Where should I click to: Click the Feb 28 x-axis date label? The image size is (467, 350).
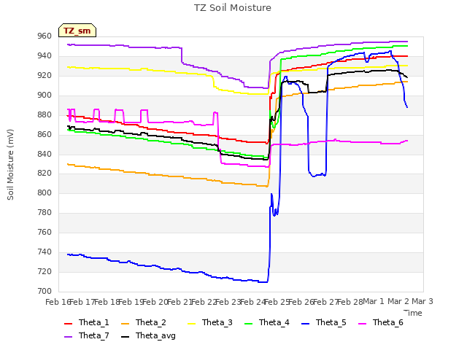tap(350, 302)
